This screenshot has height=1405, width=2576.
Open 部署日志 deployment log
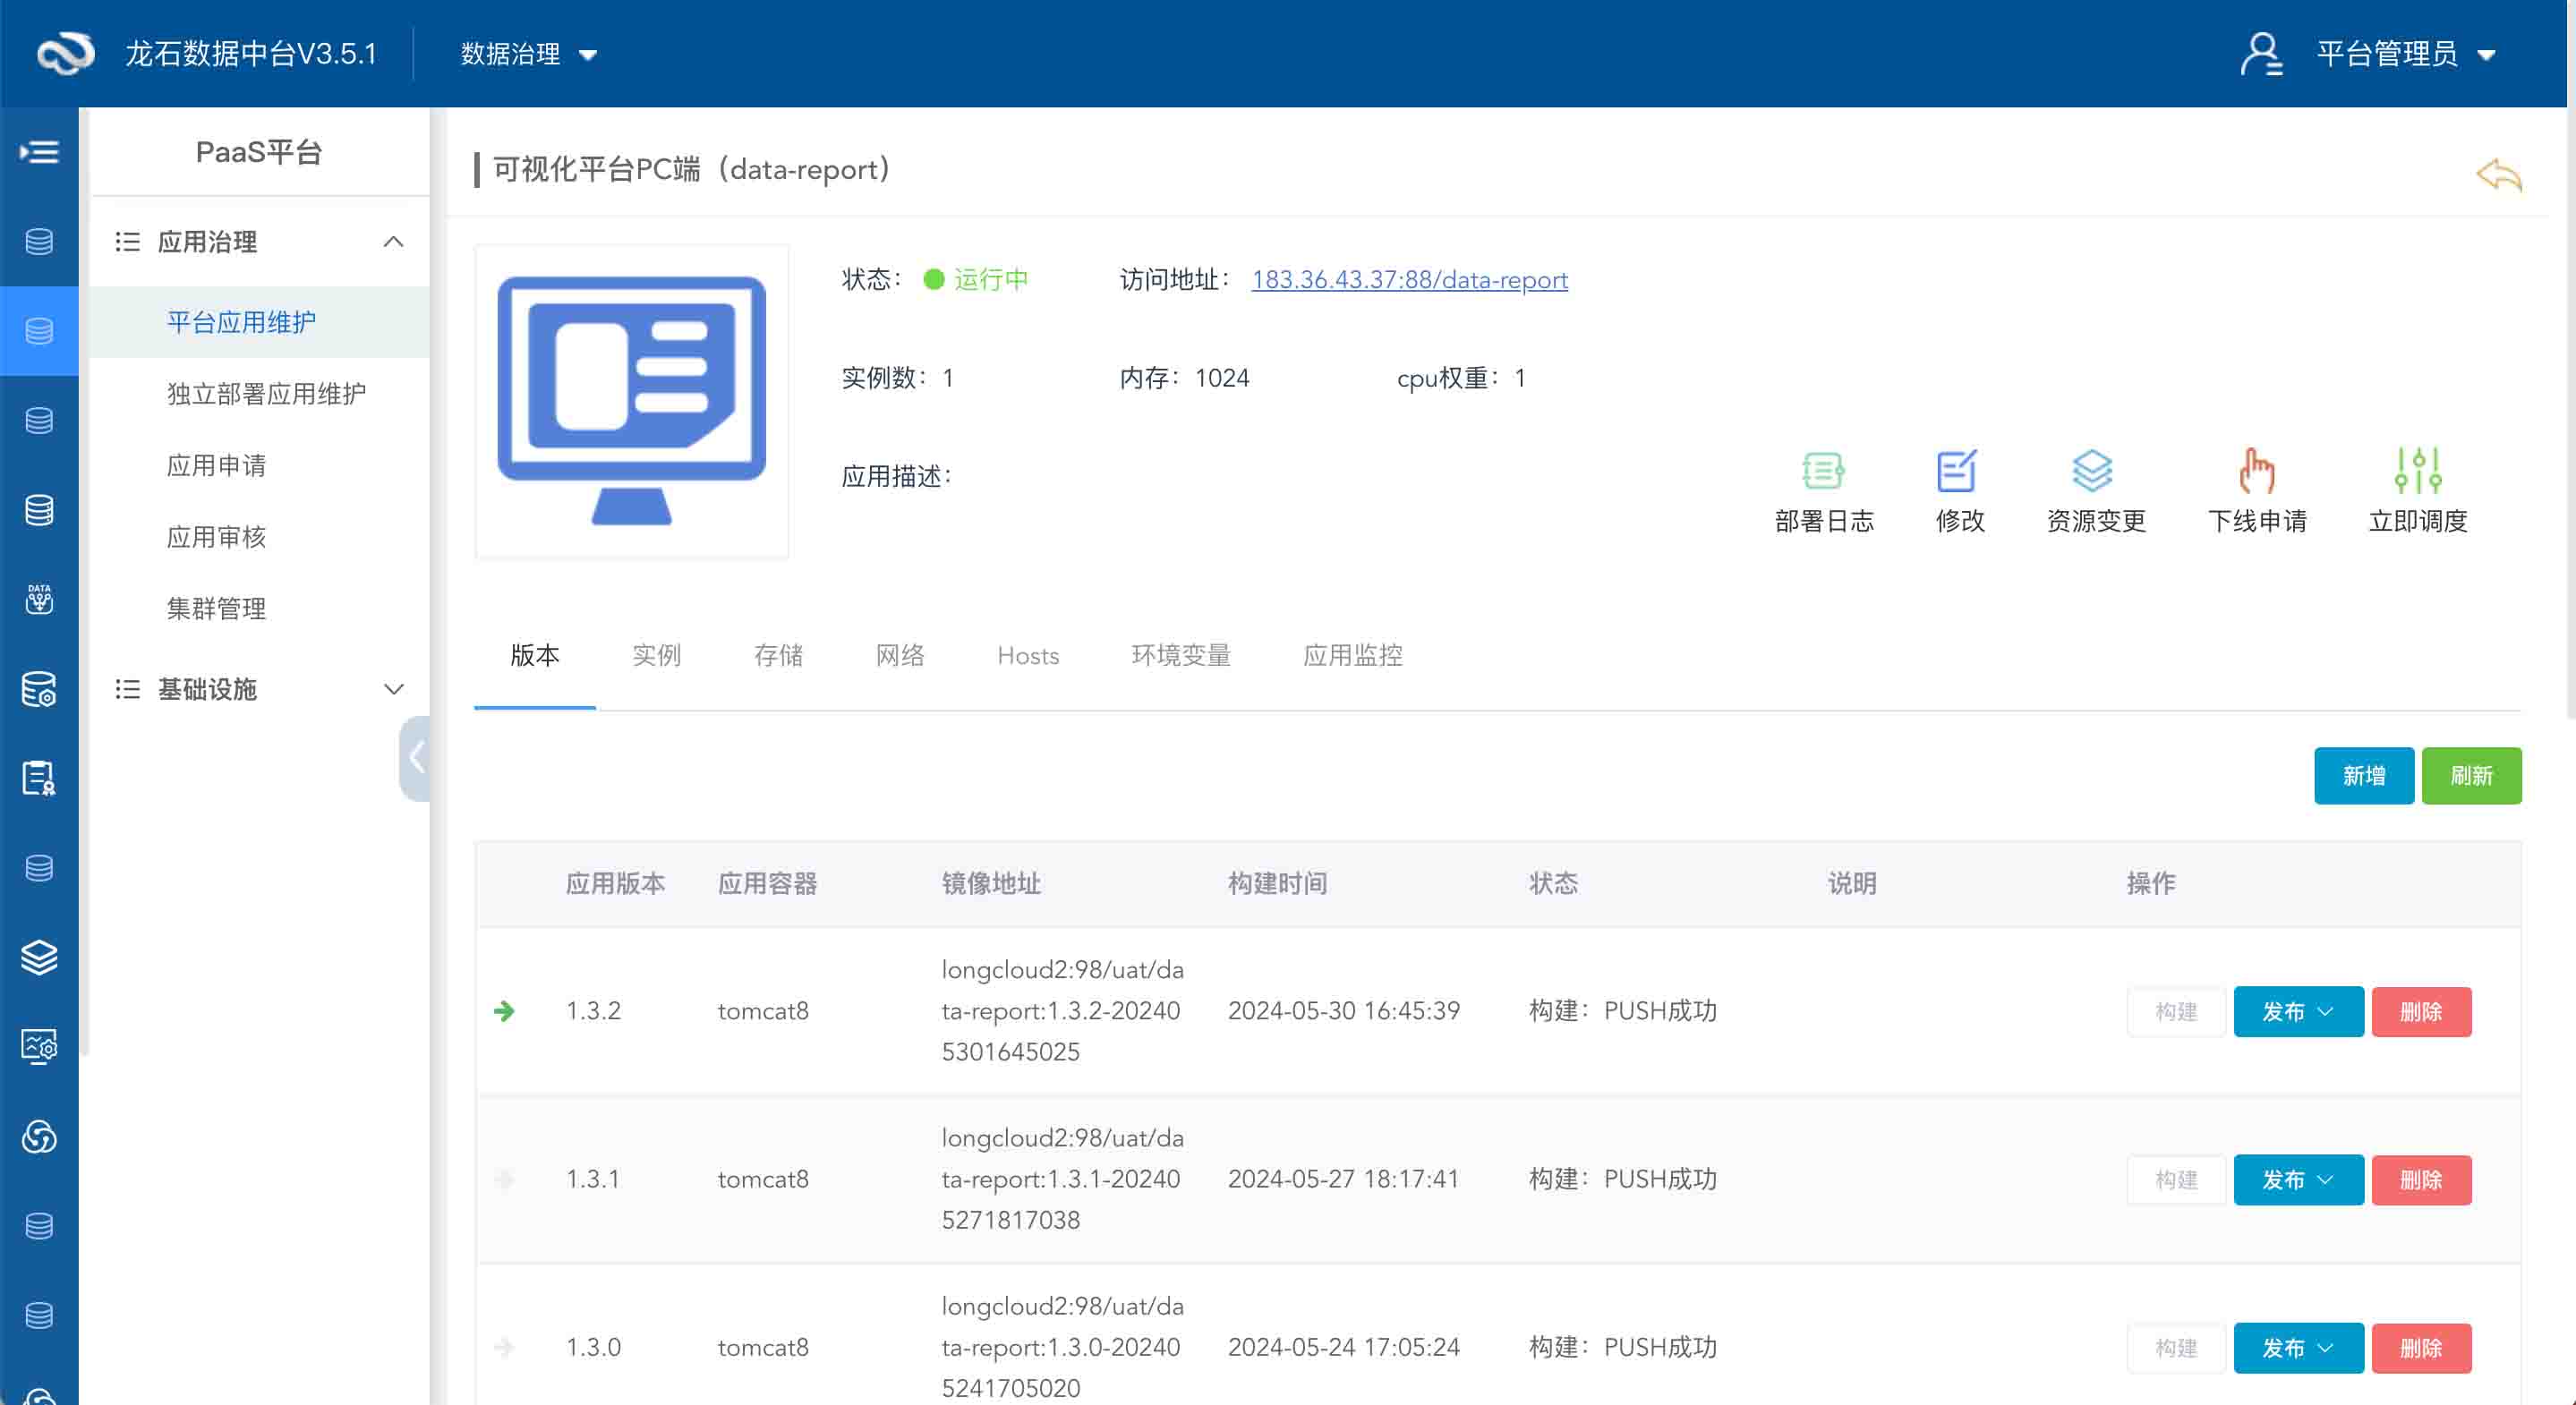(1824, 491)
